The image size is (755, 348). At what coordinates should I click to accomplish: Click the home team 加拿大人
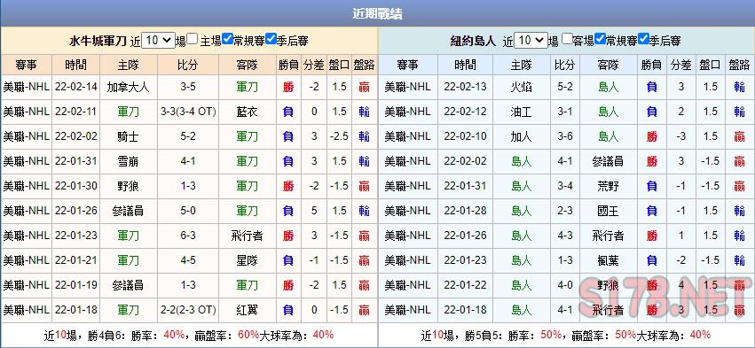click(128, 87)
